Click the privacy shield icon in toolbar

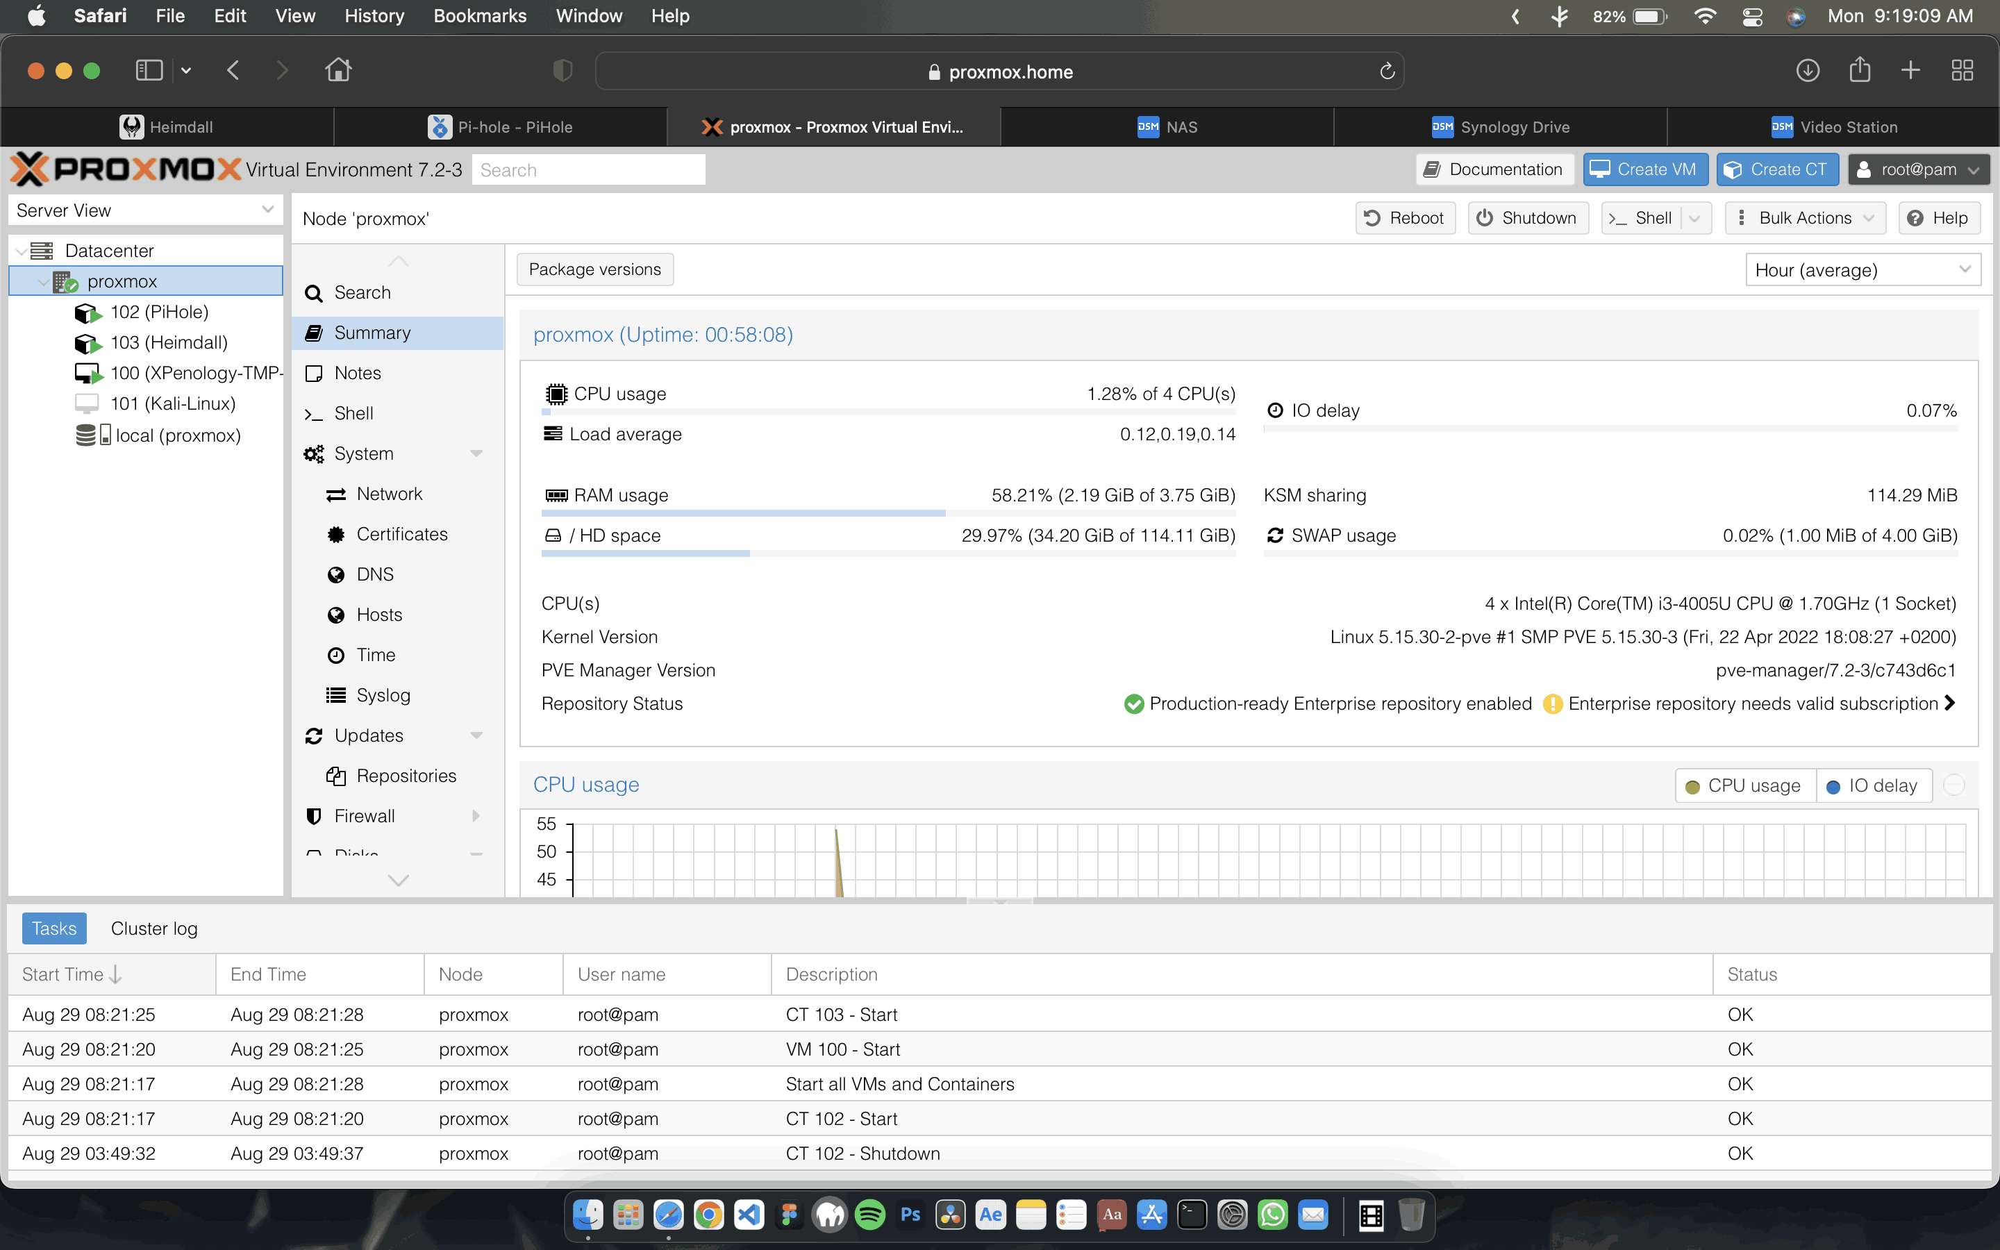pos(562,71)
